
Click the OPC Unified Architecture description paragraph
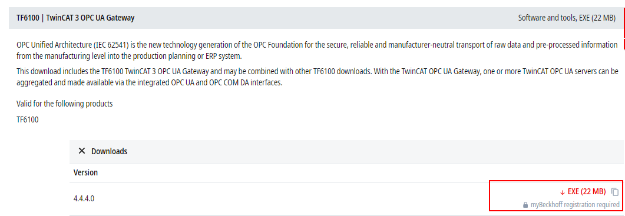317,51
